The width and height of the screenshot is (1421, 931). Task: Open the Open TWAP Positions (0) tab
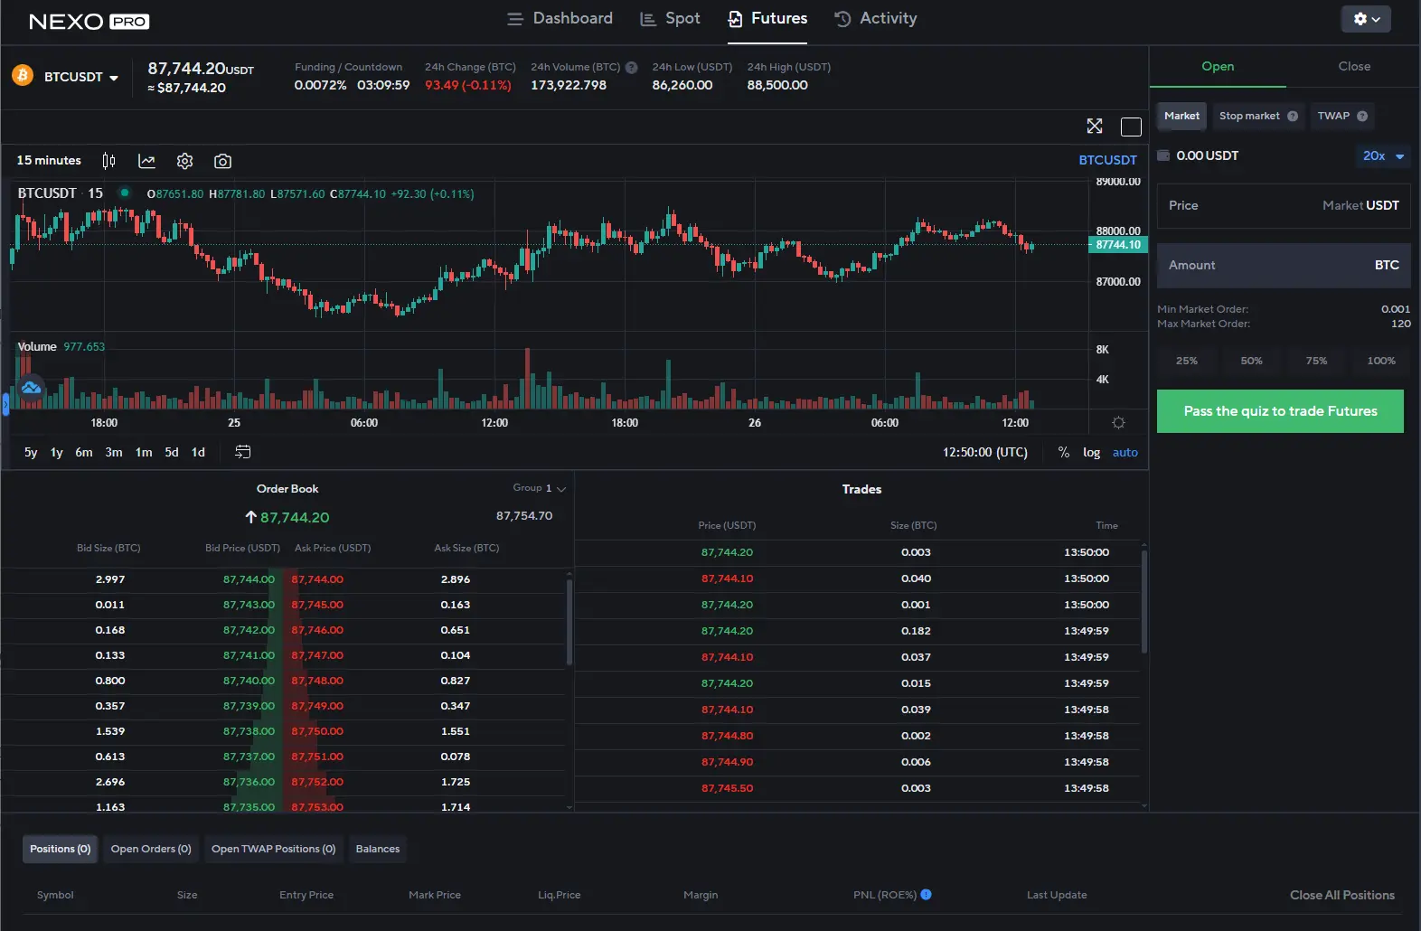tap(273, 849)
